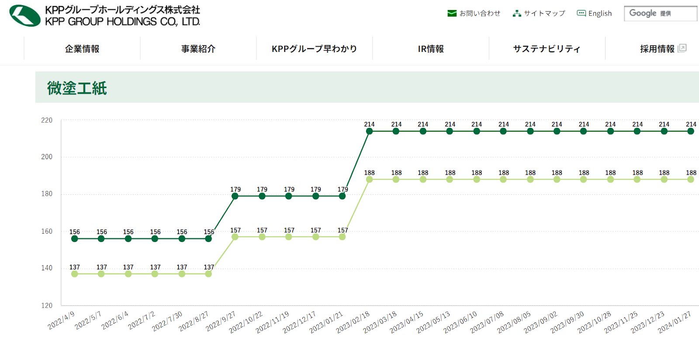Image resolution: width=699 pixels, height=354 pixels.
Task: Click the speech bubble icon beside English
Action: coord(581,13)
